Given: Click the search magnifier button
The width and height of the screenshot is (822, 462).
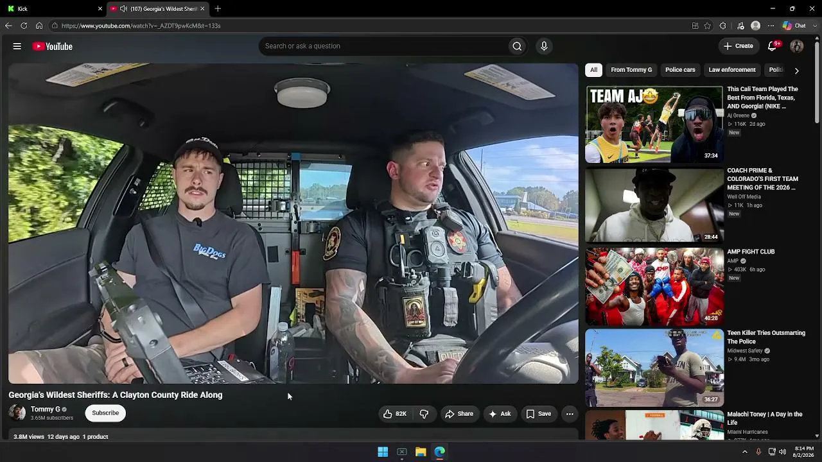Looking at the screenshot, I should 517,46.
